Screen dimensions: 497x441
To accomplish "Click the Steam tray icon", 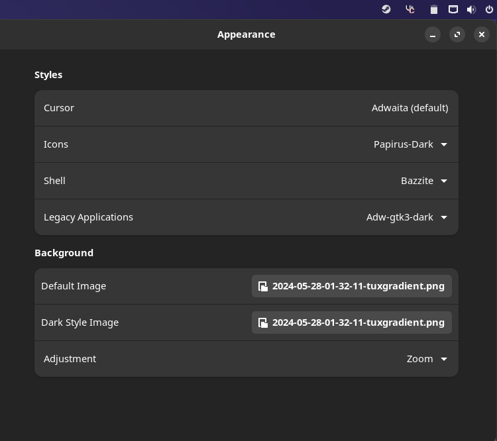I will coord(386,9).
